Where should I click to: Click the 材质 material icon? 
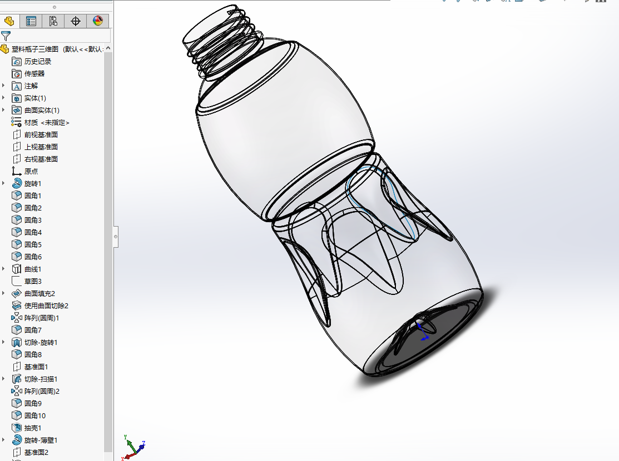click(16, 122)
